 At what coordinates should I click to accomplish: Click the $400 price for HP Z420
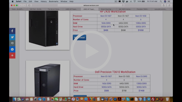(106, 30)
